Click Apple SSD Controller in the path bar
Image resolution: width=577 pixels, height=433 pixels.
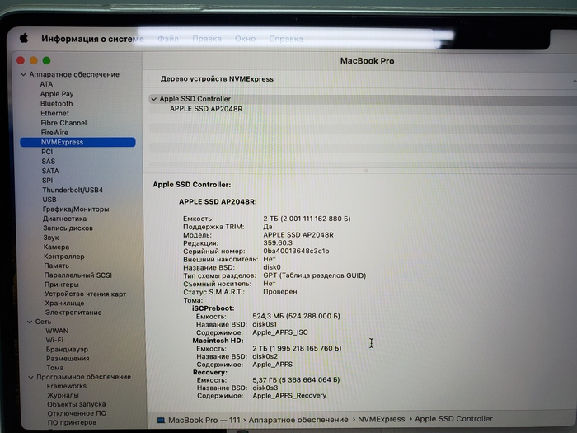pos(453,419)
